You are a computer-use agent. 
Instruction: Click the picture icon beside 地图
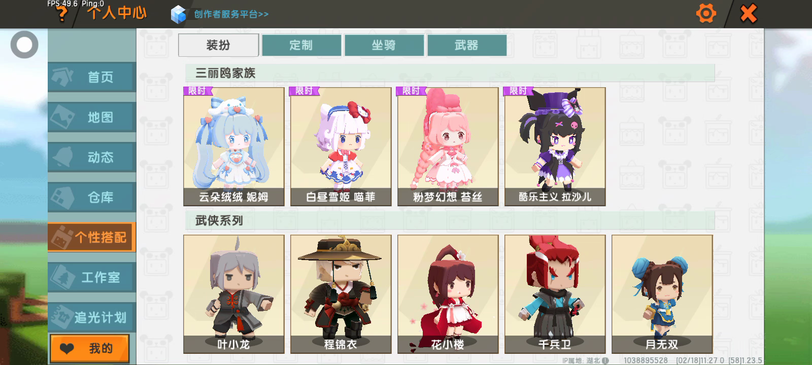(x=63, y=117)
